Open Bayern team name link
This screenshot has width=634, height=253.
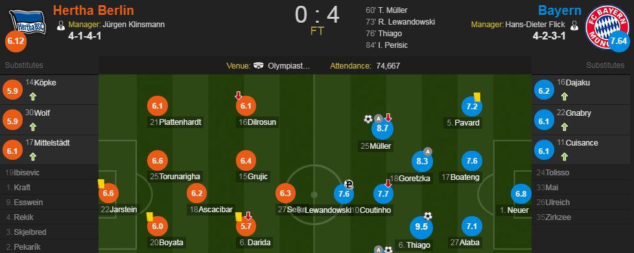559,10
